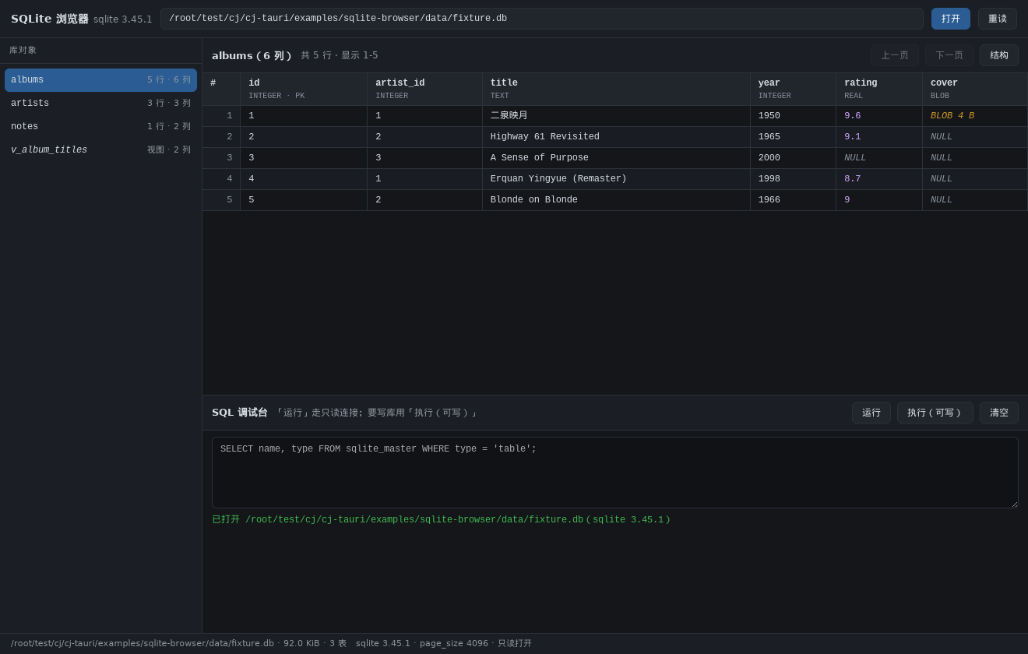Show table schema via 结构 button
This screenshot has height=654, width=1028.
pos(999,55)
